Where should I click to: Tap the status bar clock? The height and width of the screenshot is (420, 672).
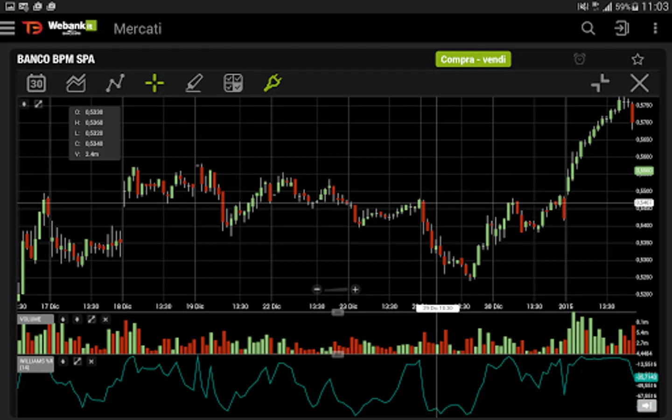(655, 7)
